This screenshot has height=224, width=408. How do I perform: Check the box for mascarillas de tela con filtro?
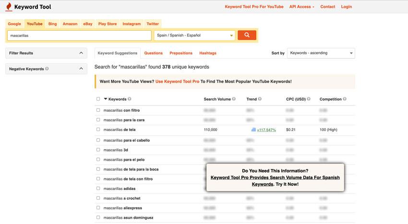pos(98,178)
